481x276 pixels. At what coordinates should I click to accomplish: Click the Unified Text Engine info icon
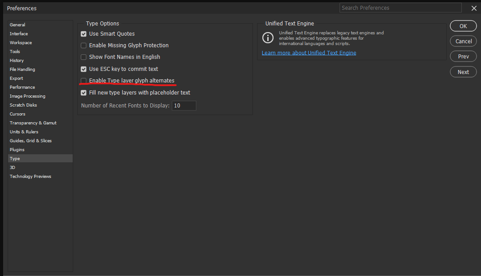pyautogui.click(x=268, y=38)
